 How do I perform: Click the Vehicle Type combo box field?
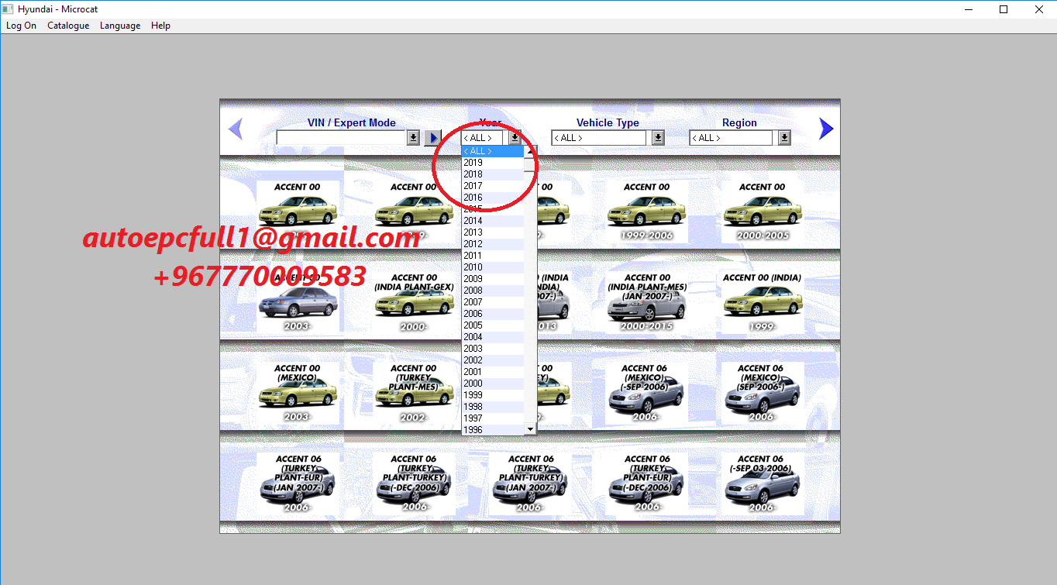598,138
